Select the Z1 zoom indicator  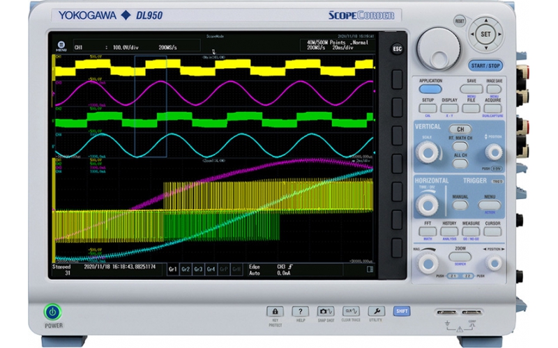[453, 276]
